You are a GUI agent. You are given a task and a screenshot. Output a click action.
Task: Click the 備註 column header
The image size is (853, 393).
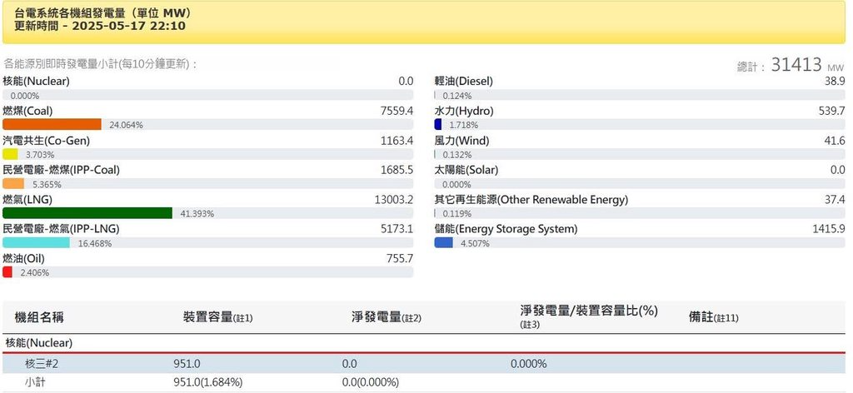713,317
